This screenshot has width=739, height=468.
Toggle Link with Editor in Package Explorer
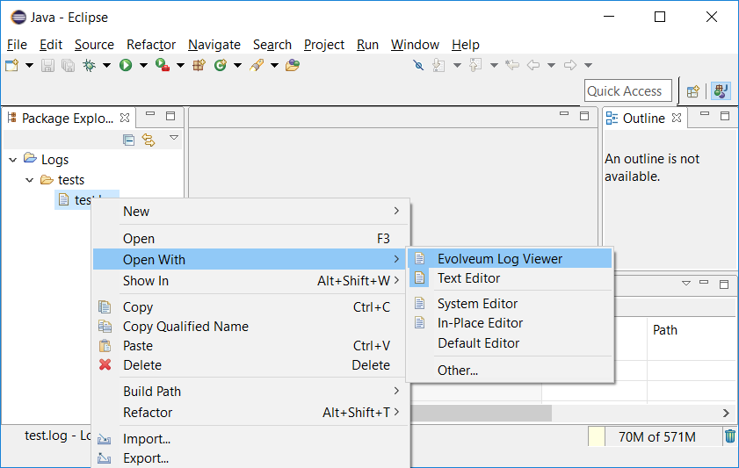click(x=149, y=140)
